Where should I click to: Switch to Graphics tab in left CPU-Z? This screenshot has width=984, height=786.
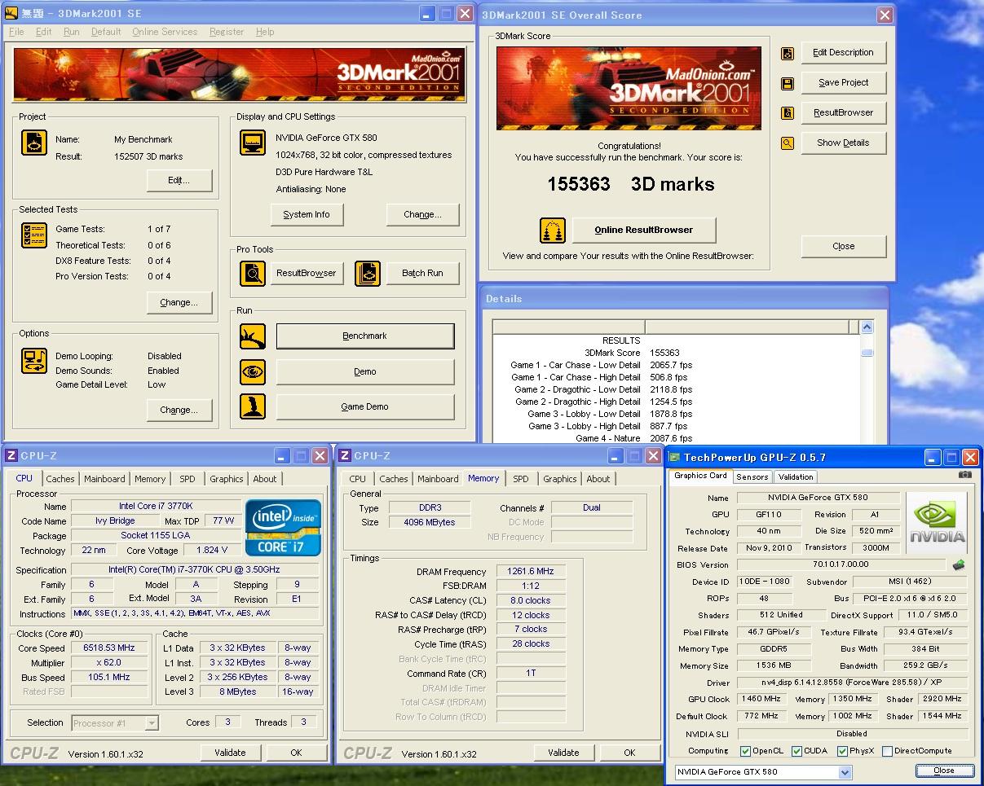(226, 479)
